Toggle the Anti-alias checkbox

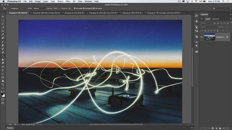point(75,8)
